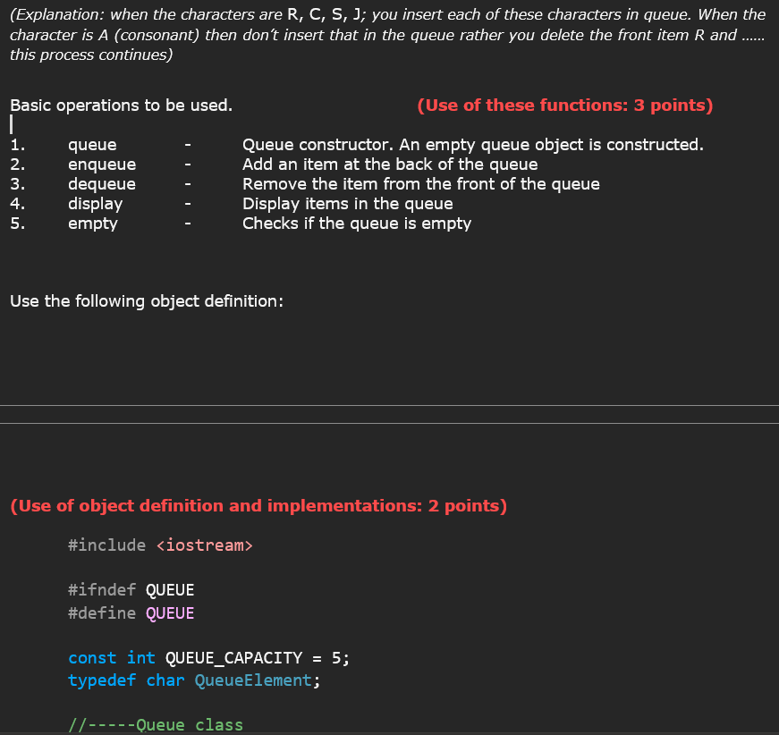
Task: Click the word display in list item 4
Action: (x=96, y=203)
